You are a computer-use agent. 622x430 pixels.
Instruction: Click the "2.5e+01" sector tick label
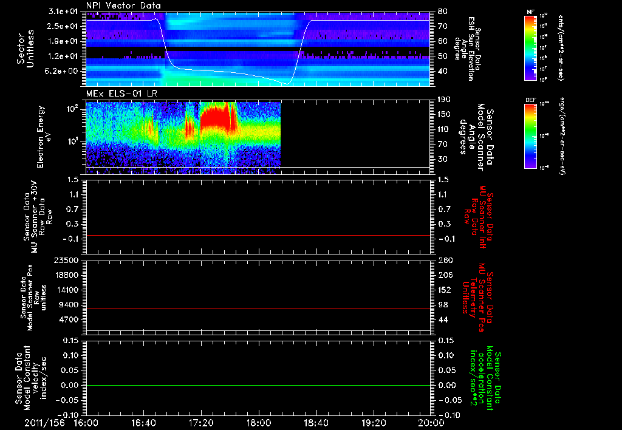pyautogui.click(x=64, y=26)
